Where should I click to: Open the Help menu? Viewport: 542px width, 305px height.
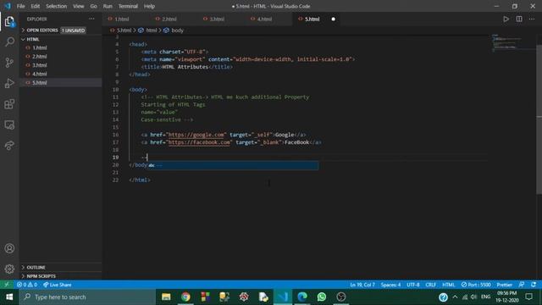(149, 6)
